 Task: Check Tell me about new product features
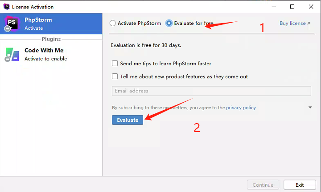click(115, 76)
